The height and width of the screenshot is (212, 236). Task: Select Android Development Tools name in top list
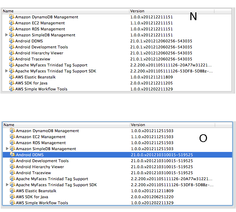41,47
